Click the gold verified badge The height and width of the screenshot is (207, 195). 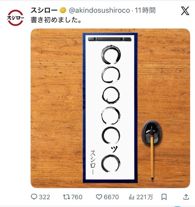[x=63, y=11]
